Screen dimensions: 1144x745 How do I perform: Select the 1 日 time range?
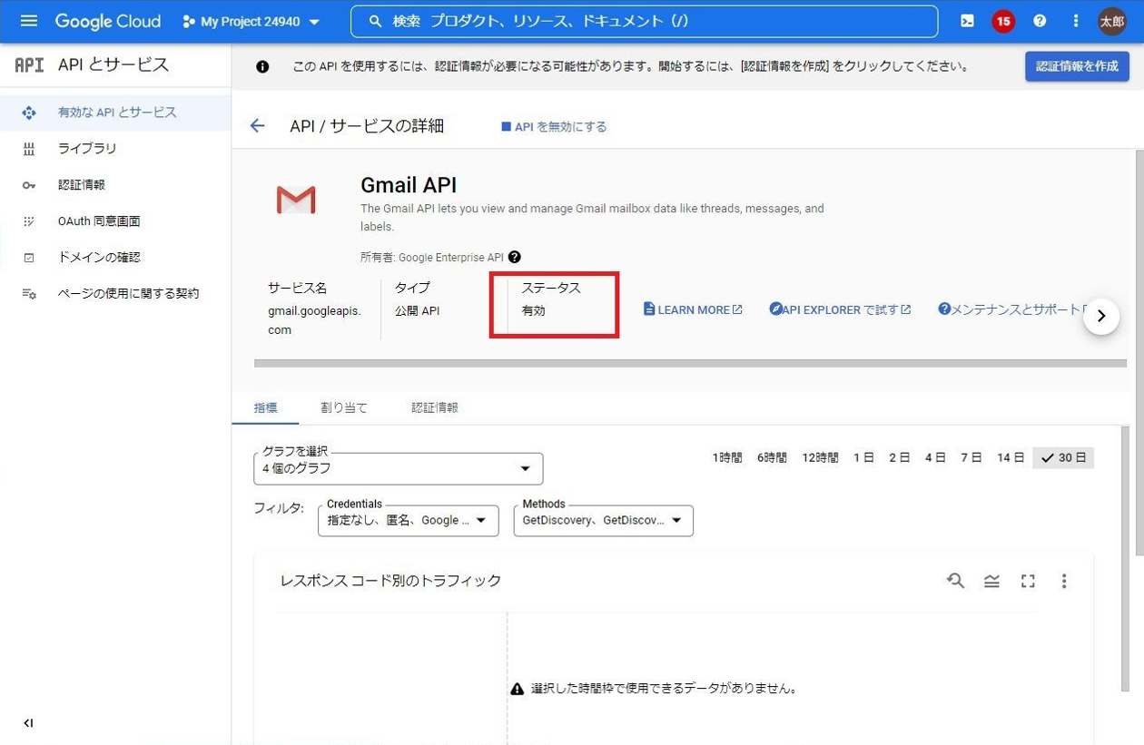863,458
